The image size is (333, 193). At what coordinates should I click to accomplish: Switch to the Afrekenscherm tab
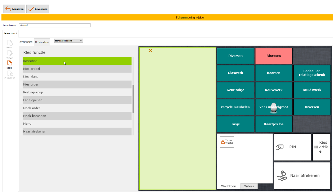42,42
